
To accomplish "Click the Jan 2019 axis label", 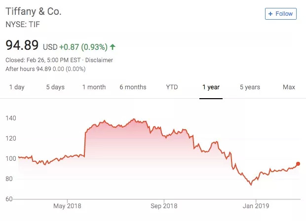I will pos(255,206).
